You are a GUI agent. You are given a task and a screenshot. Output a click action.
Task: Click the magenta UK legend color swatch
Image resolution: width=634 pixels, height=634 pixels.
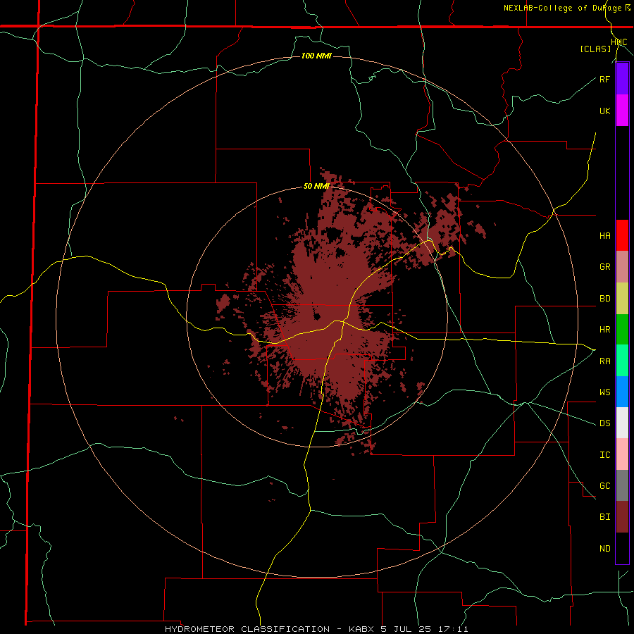[x=622, y=111]
